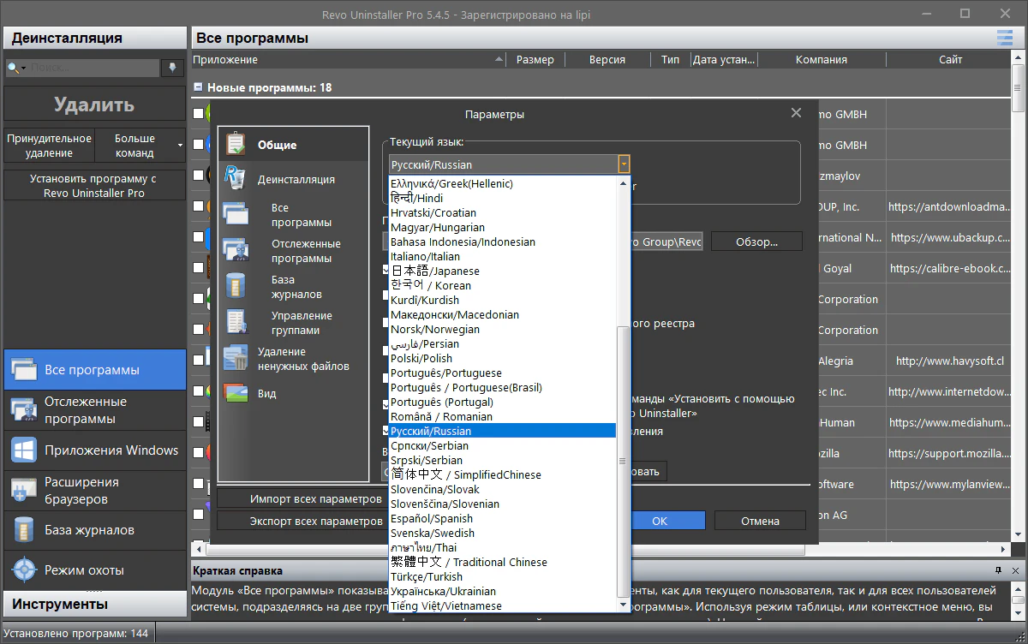This screenshot has height=644, width=1028.
Task: Activate Режим охоты hunter mode icon
Action: (x=23, y=569)
